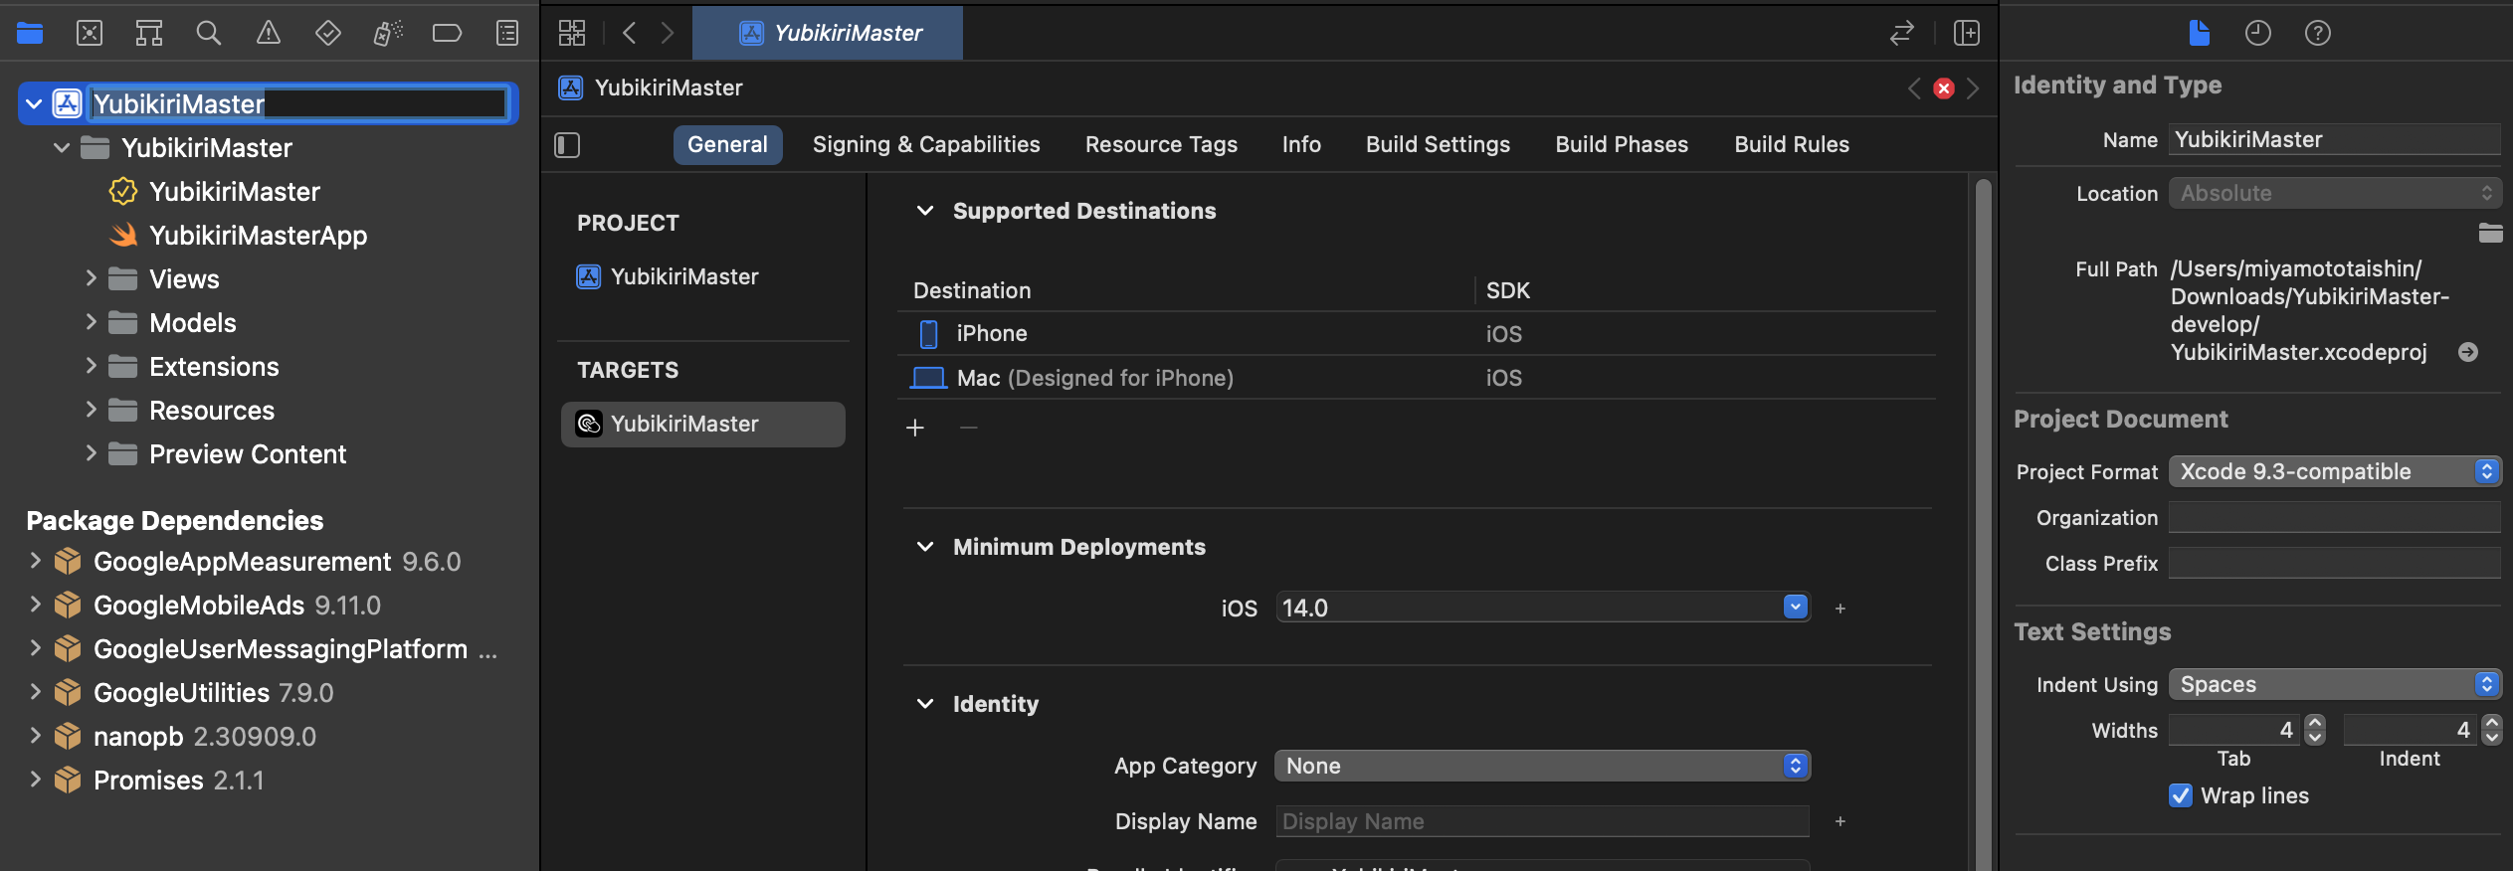Open the Project Format dropdown
The height and width of the screenshot is (871, 2513).
point(2335,471)
